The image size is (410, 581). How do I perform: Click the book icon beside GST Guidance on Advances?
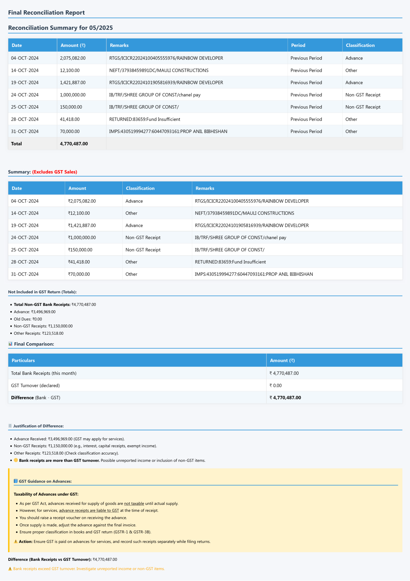[16, 481]
